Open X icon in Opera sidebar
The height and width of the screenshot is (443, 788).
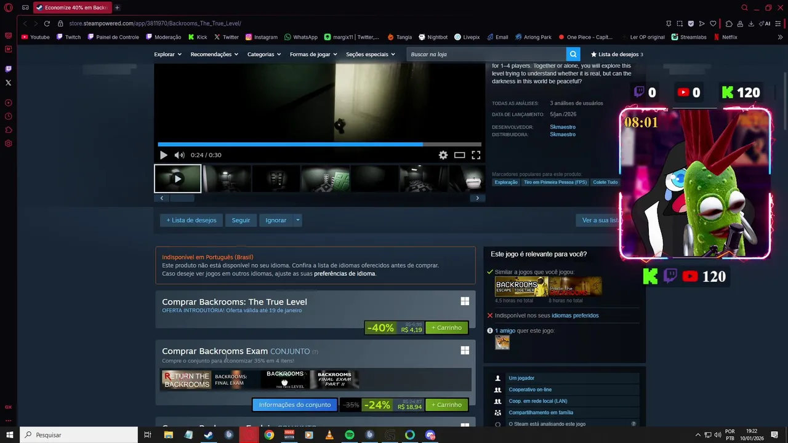(x=8, y=82)
